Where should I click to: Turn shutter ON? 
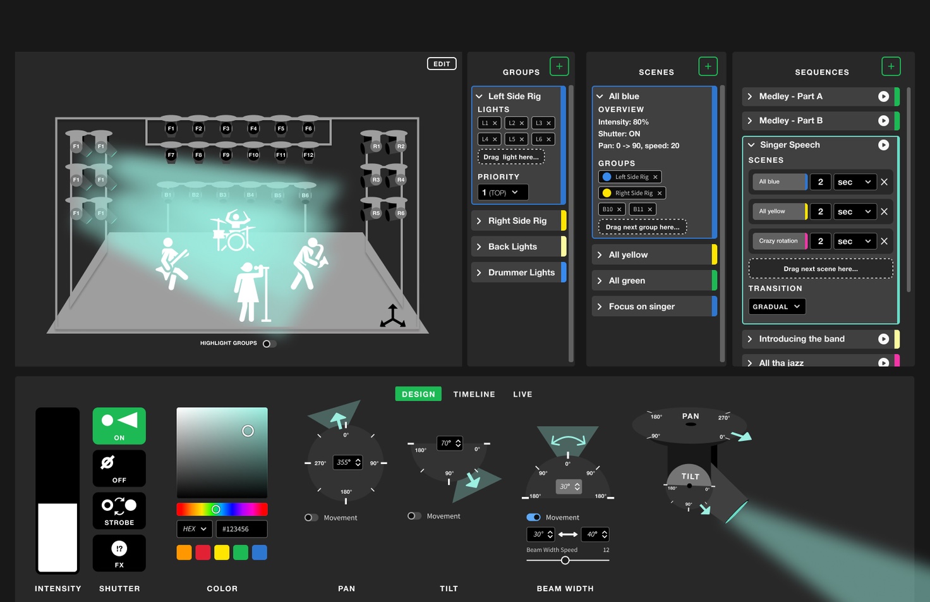[119, 426]
